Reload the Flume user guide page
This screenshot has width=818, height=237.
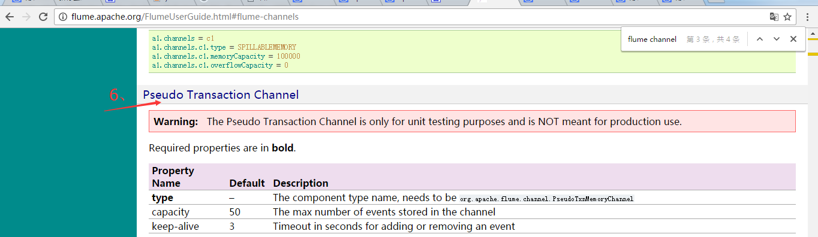point(43,17)
